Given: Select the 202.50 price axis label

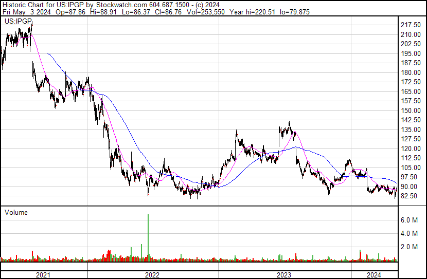Looking at the screenshot, I should pyautogui.click(x=411, y=44).
